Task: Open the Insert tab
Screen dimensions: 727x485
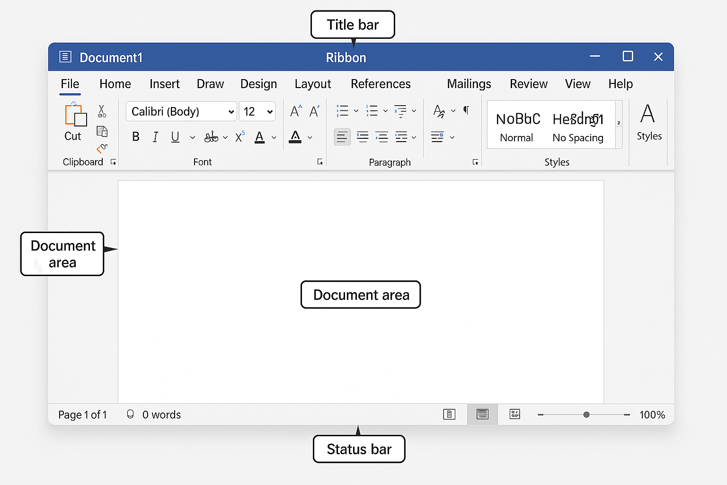Action: point(164,84)
